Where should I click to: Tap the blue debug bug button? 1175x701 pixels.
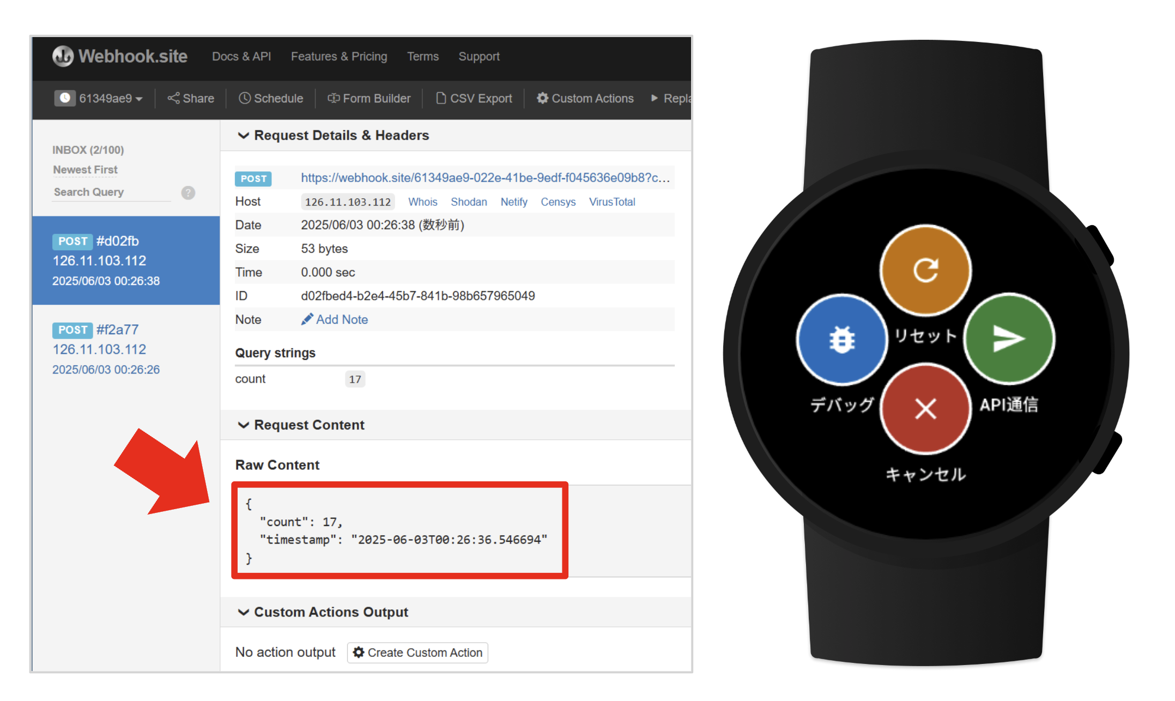pos(841,339)
